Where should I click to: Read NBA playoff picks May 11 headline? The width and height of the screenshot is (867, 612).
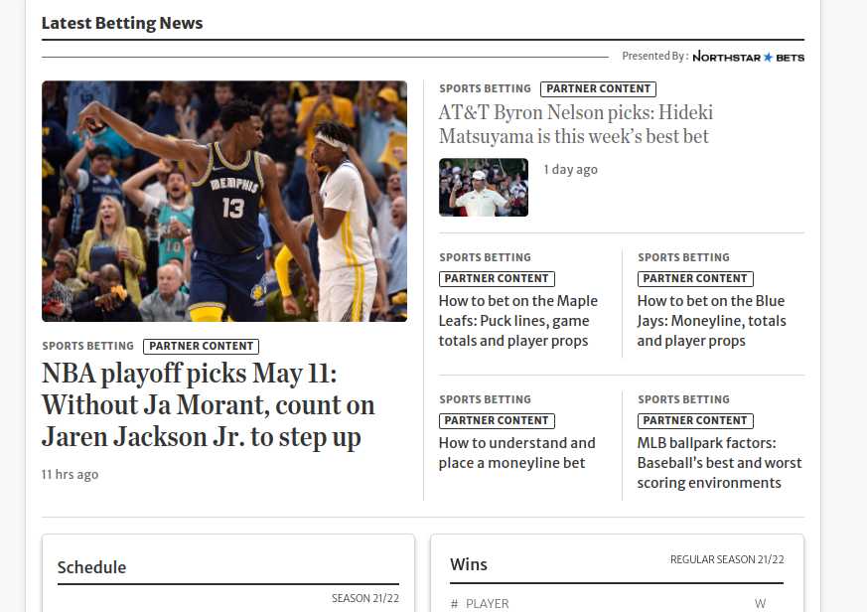(208, 405)
